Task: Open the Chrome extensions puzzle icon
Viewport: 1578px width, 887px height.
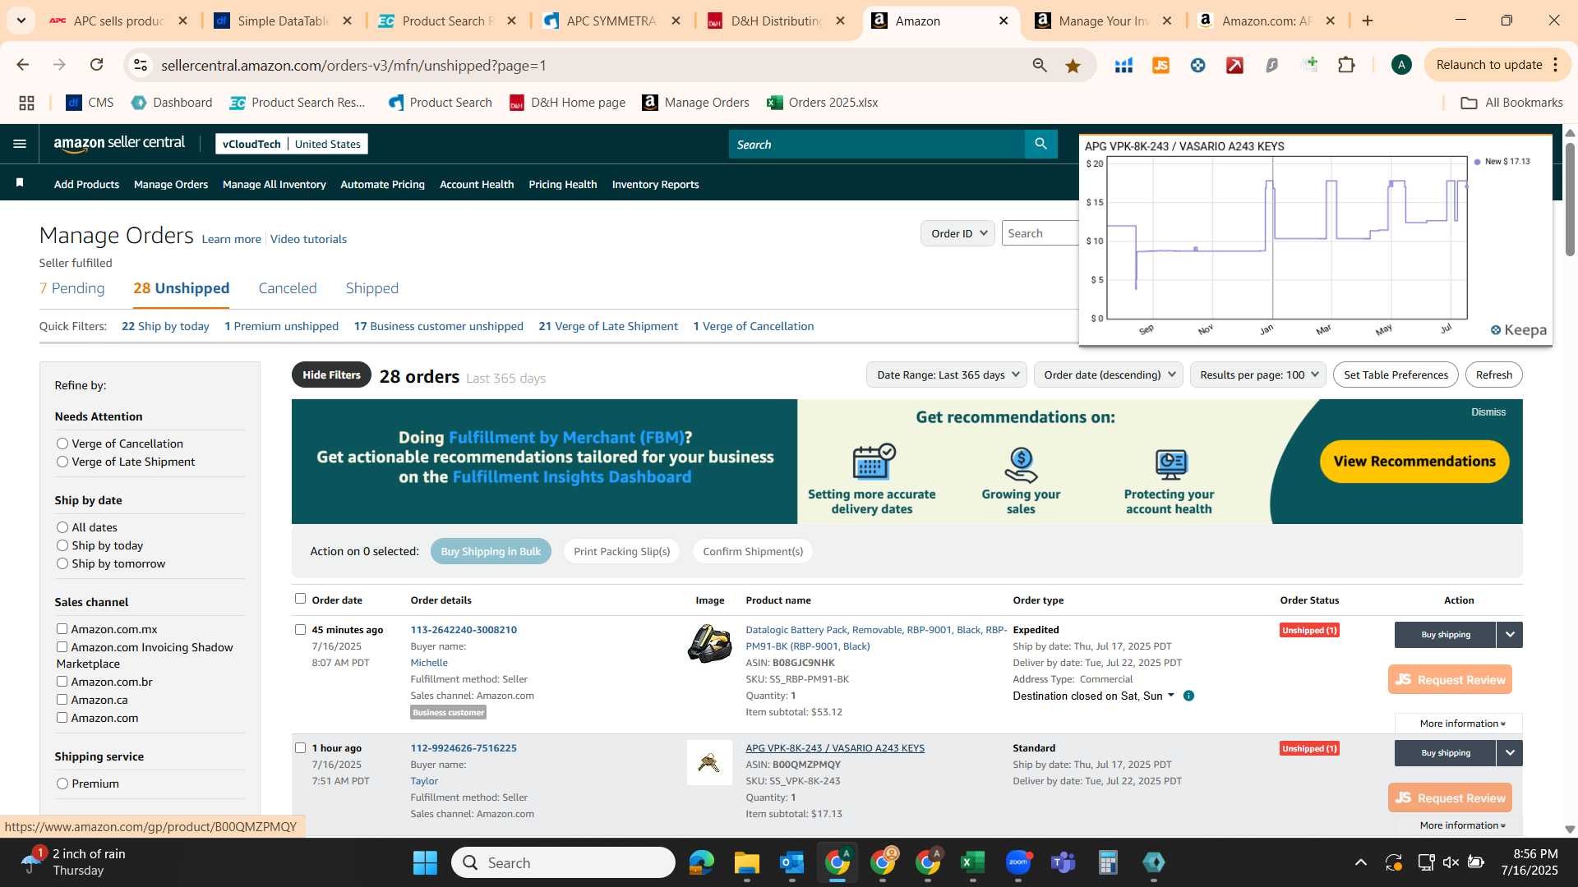Action: (x=1346, y=65)
